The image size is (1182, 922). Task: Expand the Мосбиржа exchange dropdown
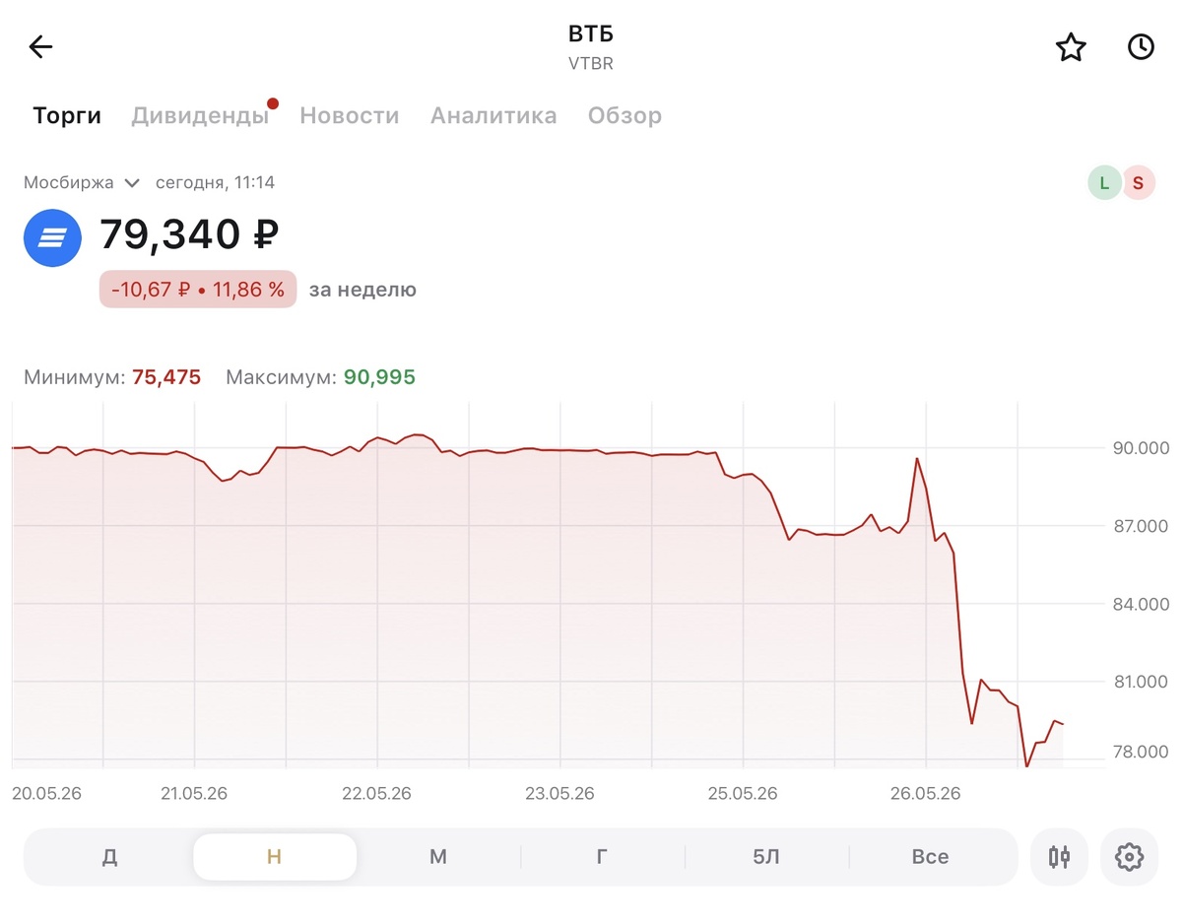click(83, 182)
